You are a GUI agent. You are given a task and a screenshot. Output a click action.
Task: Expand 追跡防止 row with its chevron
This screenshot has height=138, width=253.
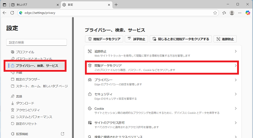pyautogui.click(x=236, y=51)
